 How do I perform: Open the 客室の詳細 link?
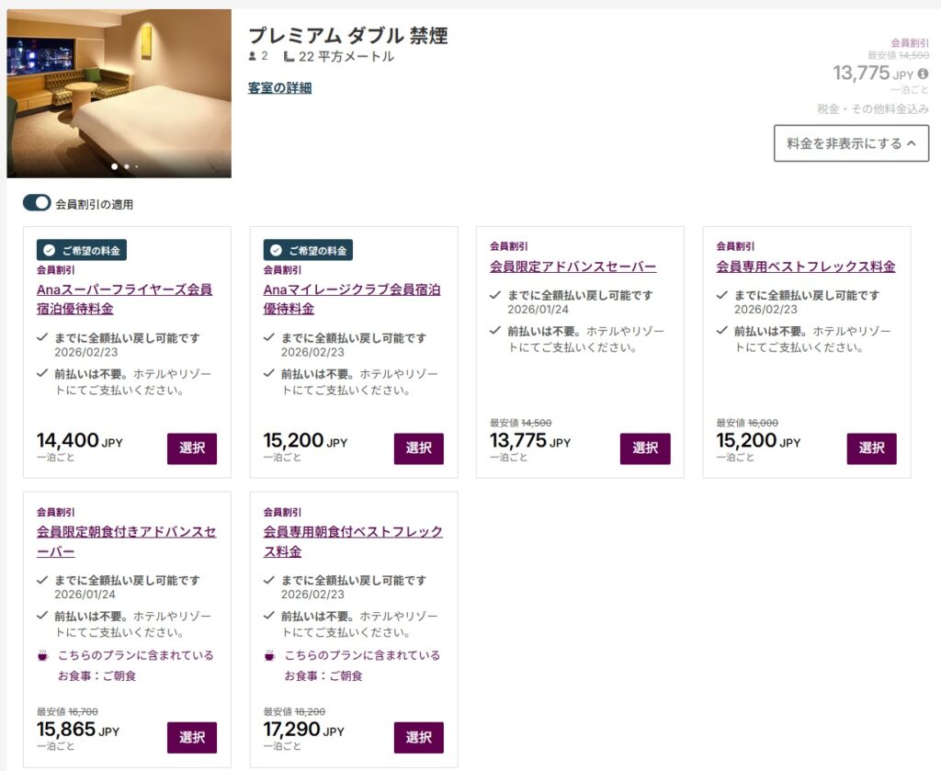click(x=279, y=86)
